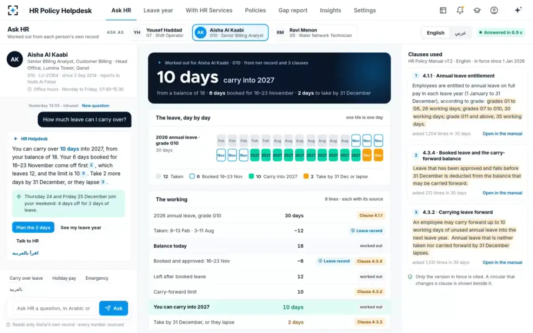
Task: Click See my leave year
Action: coord(81,228)
